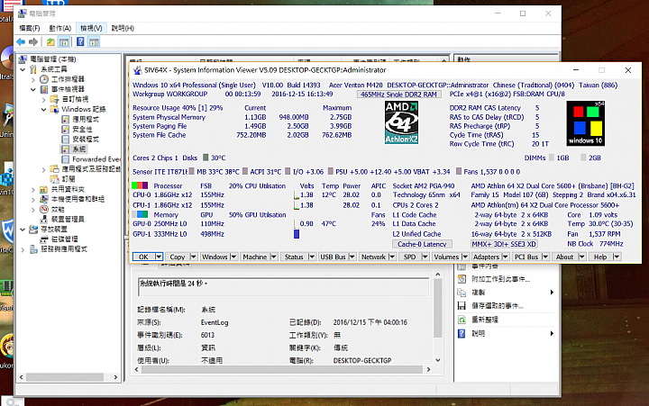Click the Machine button in SIV
Image resolution: width=649 pixels, height=406 pixels.
(x=254, y=257)
